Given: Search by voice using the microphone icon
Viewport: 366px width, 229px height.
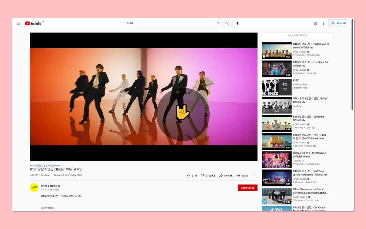Looking at the screenshot, I should (238, 23).
